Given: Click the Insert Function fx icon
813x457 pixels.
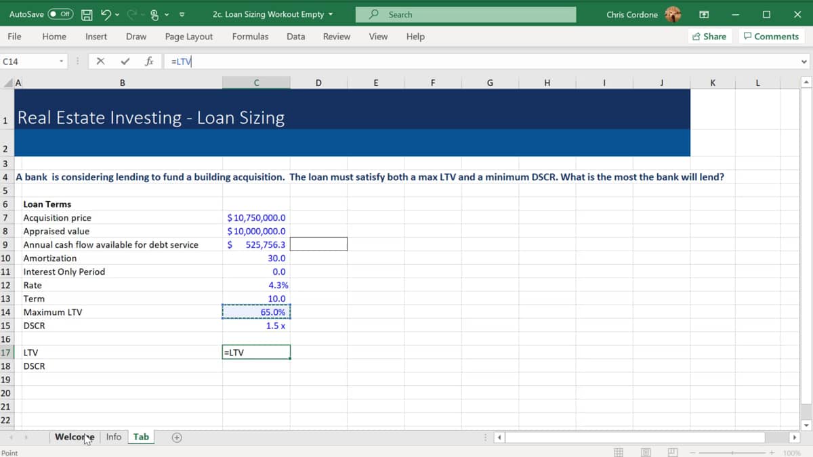Looking at the screenshot, I should pos(149,62).
